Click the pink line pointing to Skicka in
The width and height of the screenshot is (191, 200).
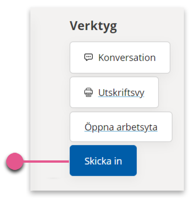pyautogui.click(x=46, y=161)
